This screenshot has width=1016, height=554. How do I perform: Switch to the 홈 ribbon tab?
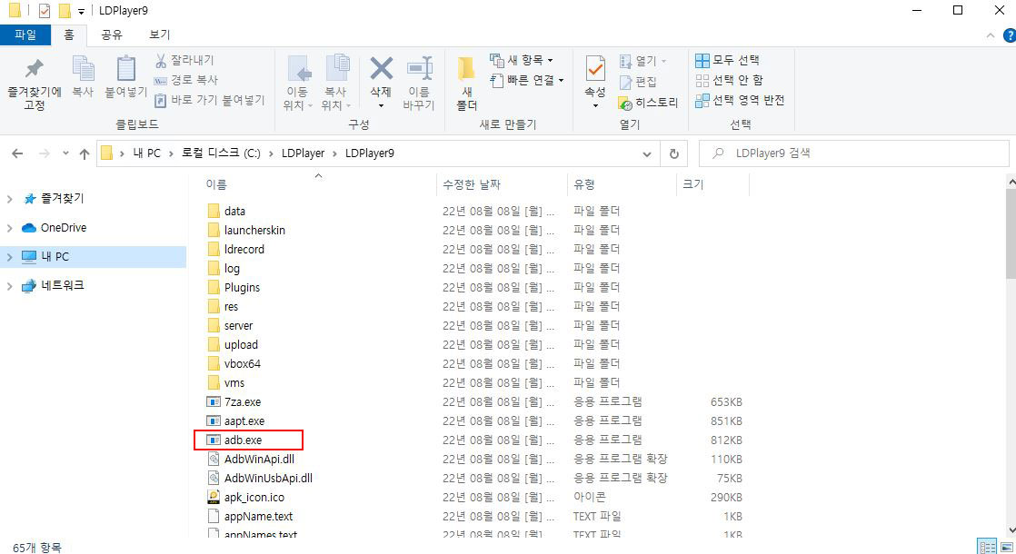(x=69, y=35)
